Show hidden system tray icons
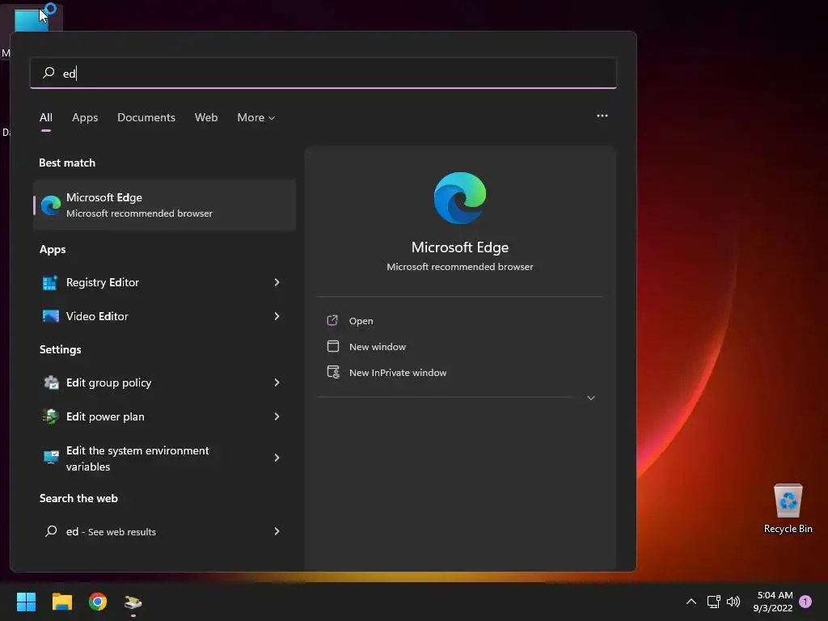Image resolution: width=828 pixels, height=621 pixels. click(691, 602)
